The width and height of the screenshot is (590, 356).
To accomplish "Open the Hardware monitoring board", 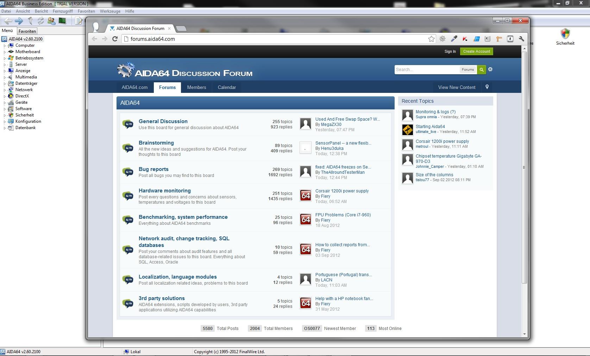I will [x=165, y=191].
